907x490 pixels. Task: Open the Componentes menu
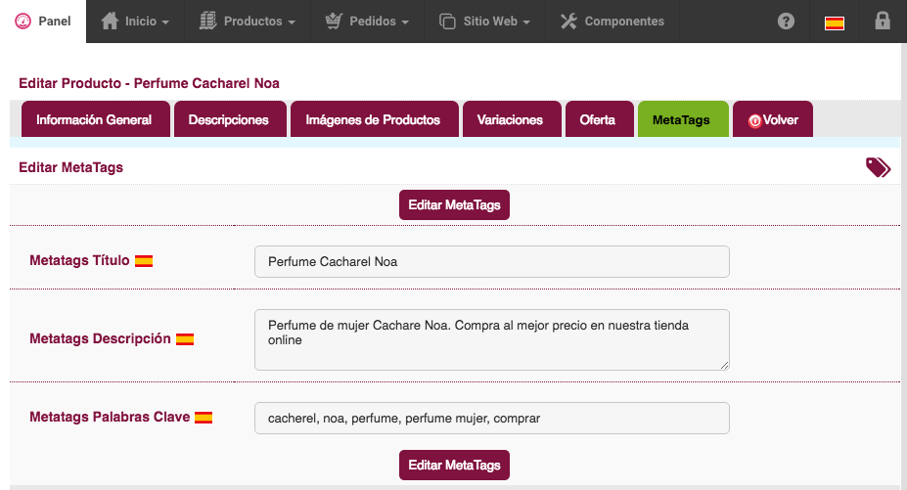pos(612,22)
